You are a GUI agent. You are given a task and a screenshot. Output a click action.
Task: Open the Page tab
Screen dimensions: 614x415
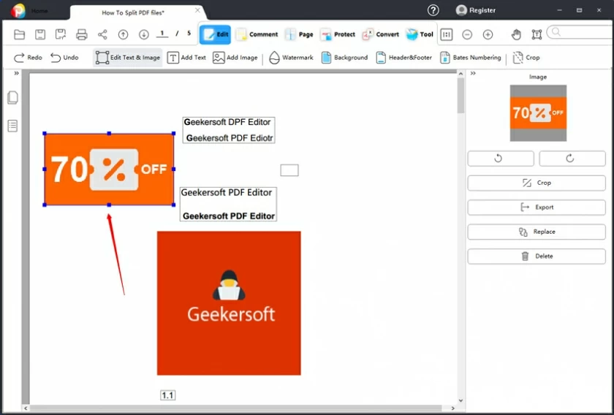[x=299, y=34]
